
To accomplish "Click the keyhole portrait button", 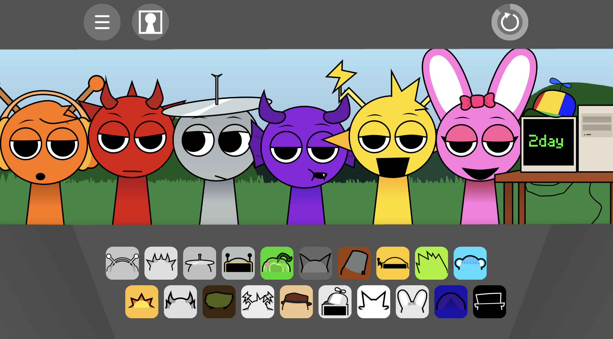I will pos(150,22).
